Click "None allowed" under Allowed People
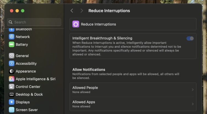207x114 pixels. [81, 92]
